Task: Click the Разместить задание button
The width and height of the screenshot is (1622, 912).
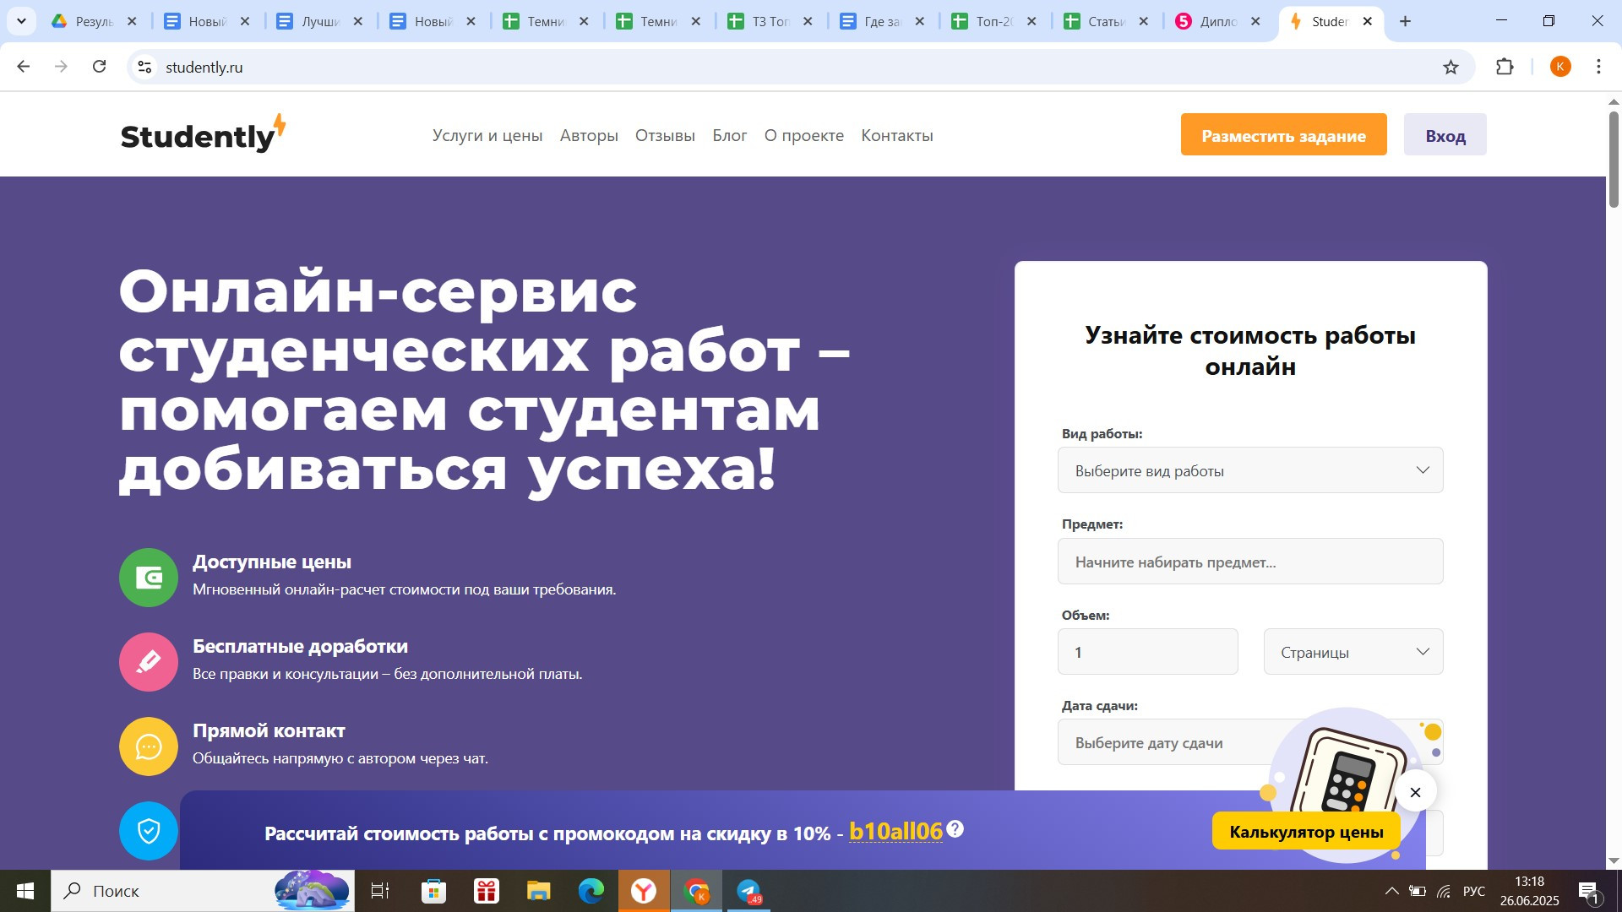Action: 1283,135
